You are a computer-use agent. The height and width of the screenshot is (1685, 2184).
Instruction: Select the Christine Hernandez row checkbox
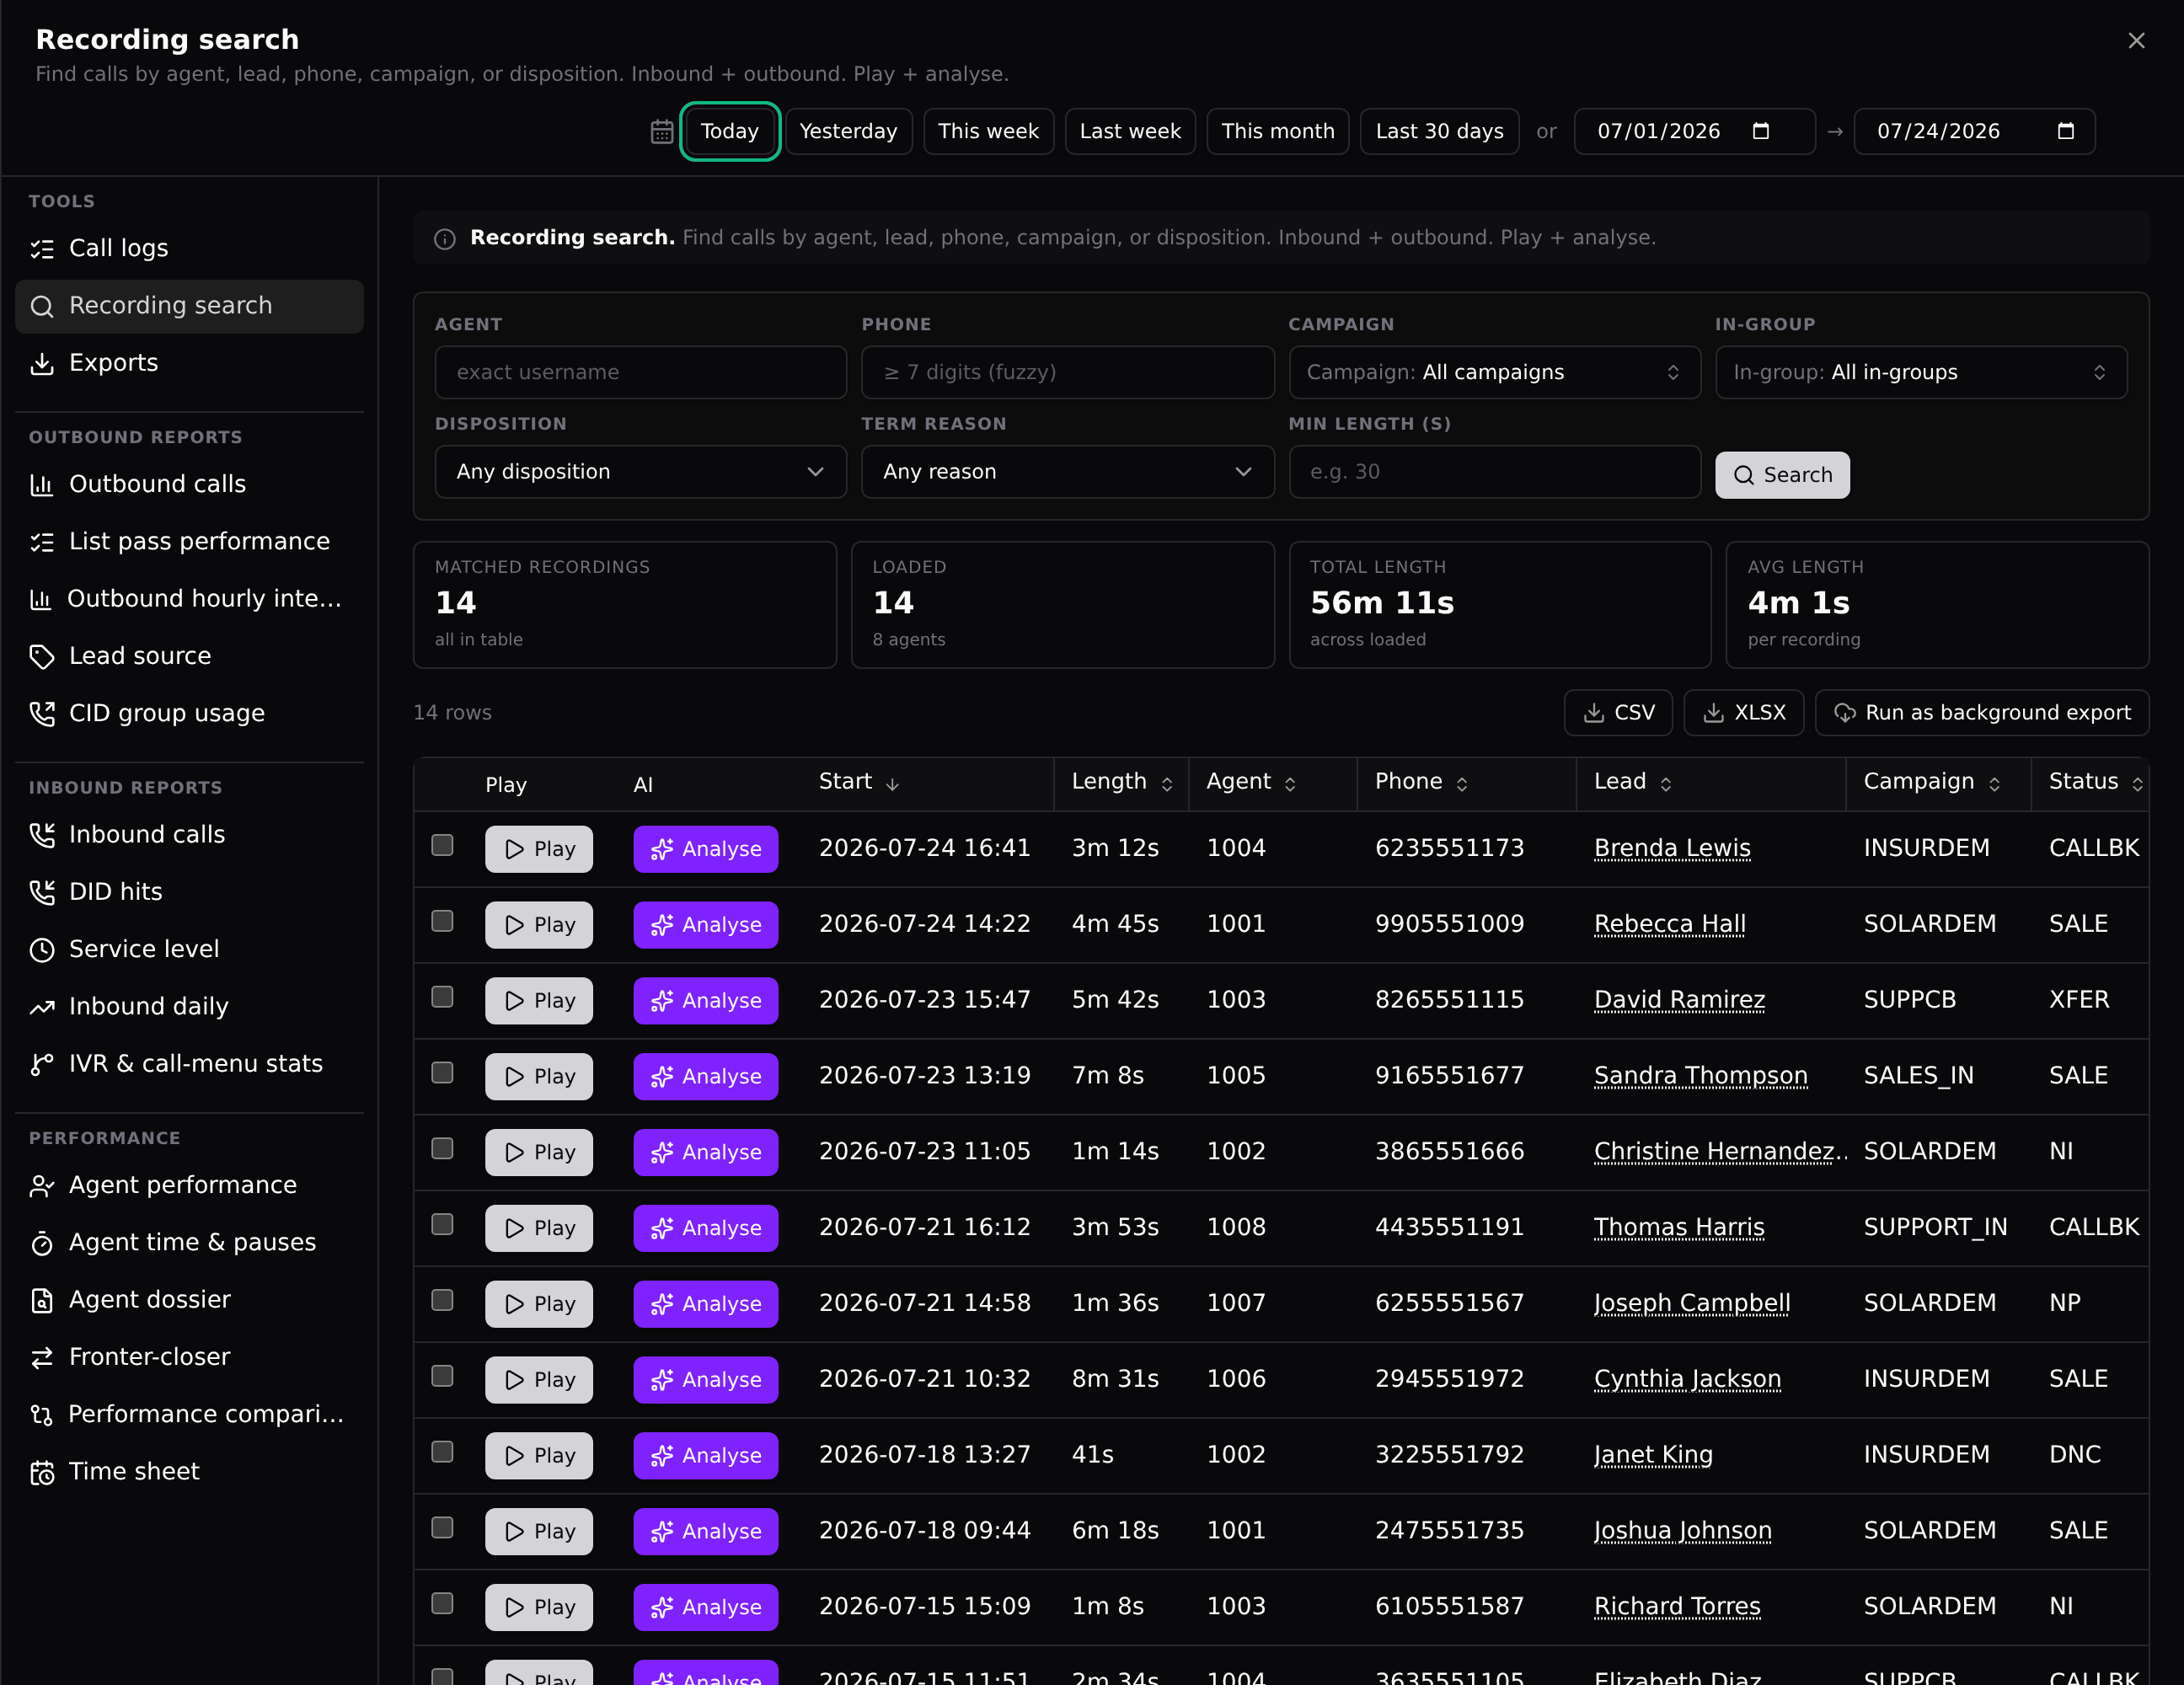[x=442, y=1148]
